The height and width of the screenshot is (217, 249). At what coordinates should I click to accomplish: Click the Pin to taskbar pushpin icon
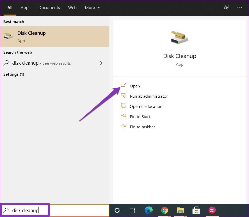pos(123,127)
